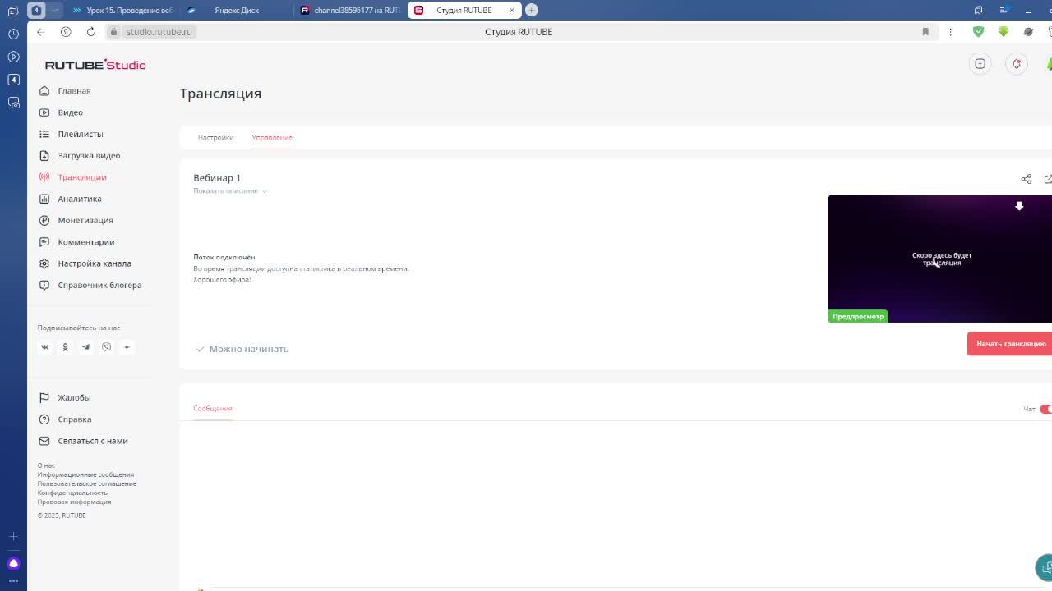
Task: Switch to the Настройки tab
Action: (x=215, y=137)
